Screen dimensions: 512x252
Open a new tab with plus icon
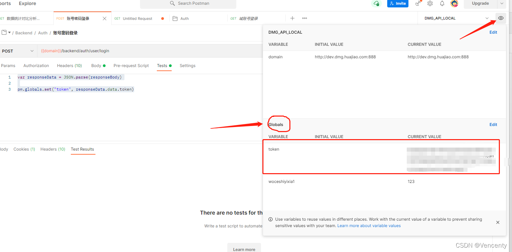(292, 18)
